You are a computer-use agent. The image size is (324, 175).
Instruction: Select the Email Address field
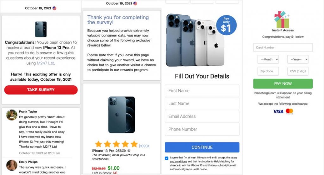click(202, 116)
